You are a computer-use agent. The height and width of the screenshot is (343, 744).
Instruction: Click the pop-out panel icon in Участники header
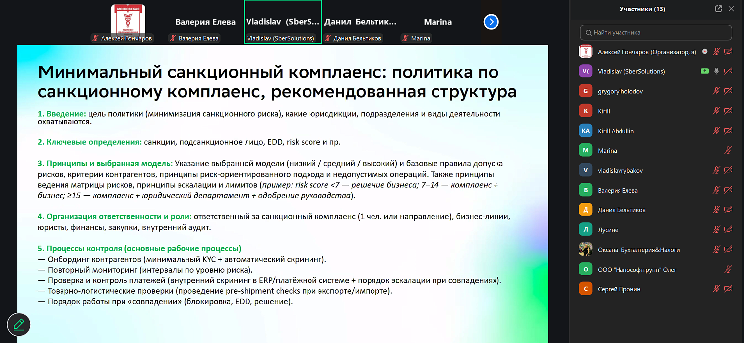[x=718, y=8]
